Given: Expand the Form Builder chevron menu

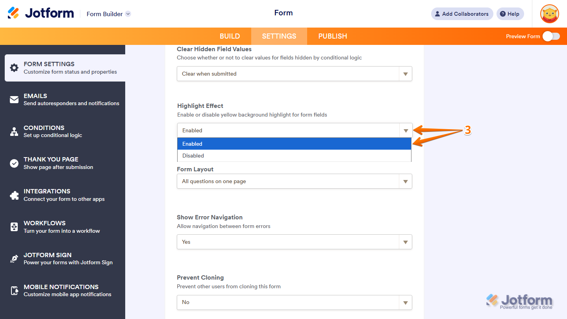Looking at the screenshot, I should coord(127,13).
